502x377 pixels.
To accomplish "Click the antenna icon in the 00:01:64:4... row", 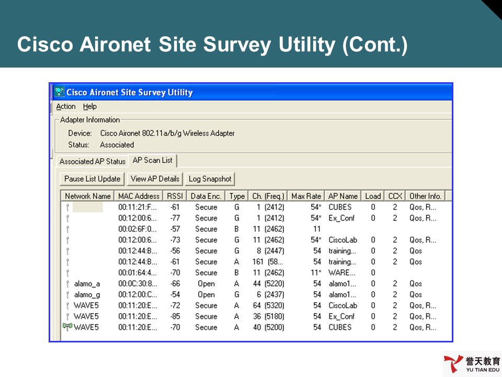I will point(67,273).
